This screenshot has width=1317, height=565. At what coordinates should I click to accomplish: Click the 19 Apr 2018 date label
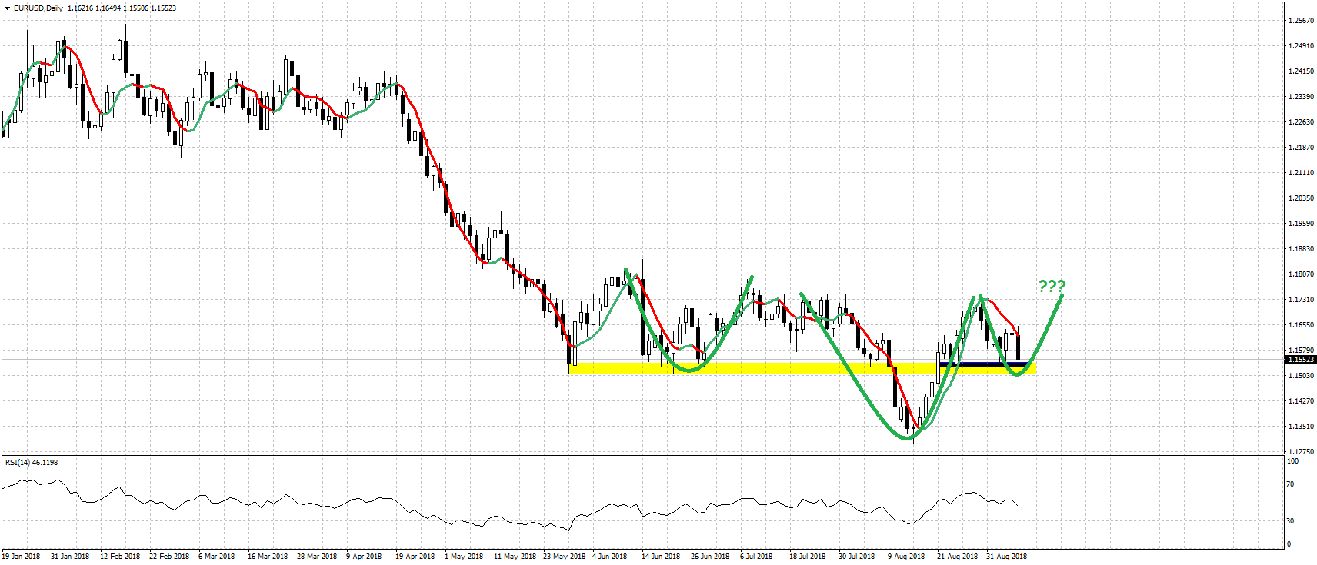pyautogui.click(x=415, y=557)
